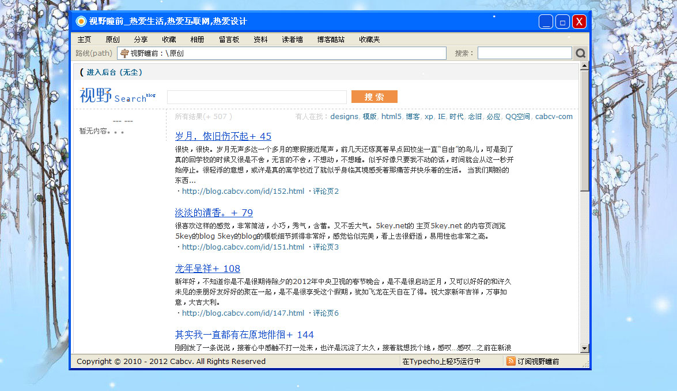Open the 相册 section
The image size is (677, 391).
point(198,39)
